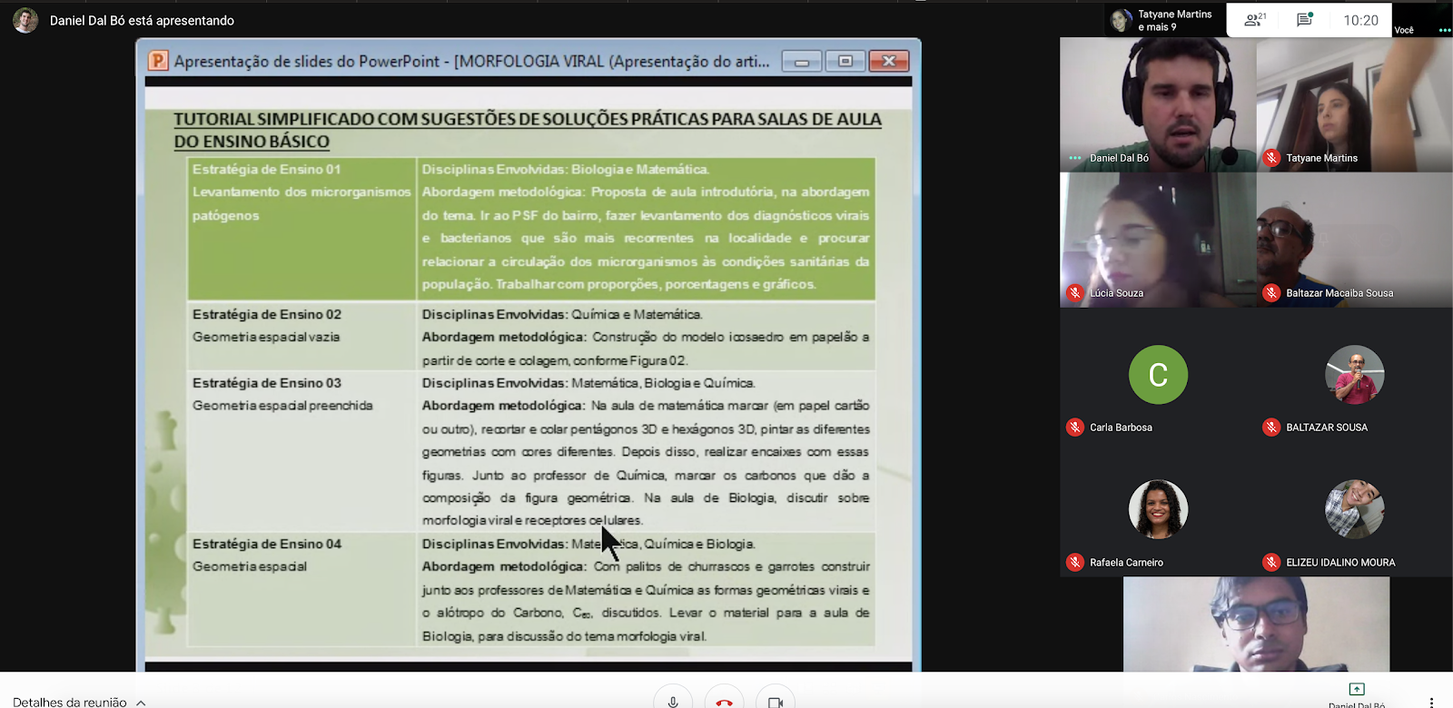The image size is (1453, 708).
Task: Click the 10:20 clock display
Action: (x=1360, y=20)
